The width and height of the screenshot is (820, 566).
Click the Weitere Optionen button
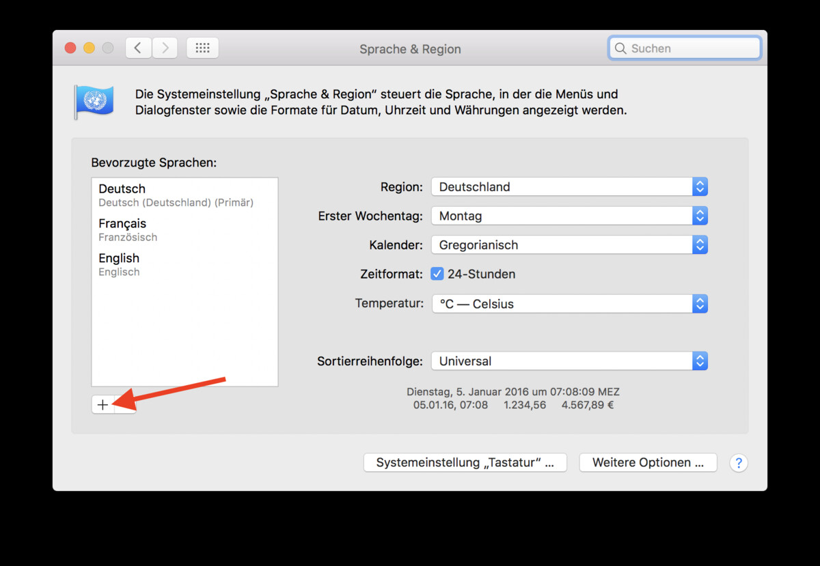647,462
